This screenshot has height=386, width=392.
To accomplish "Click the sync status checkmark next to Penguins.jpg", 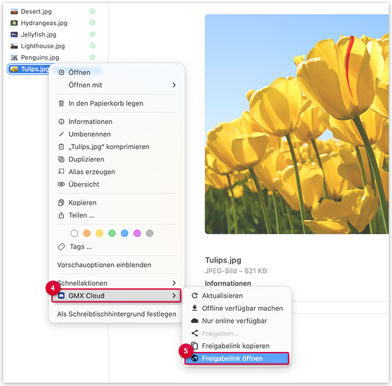I will [93, 58].
